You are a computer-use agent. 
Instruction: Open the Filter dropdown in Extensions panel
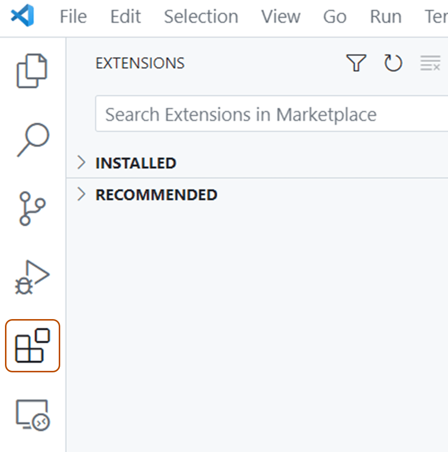click(355, 63)
